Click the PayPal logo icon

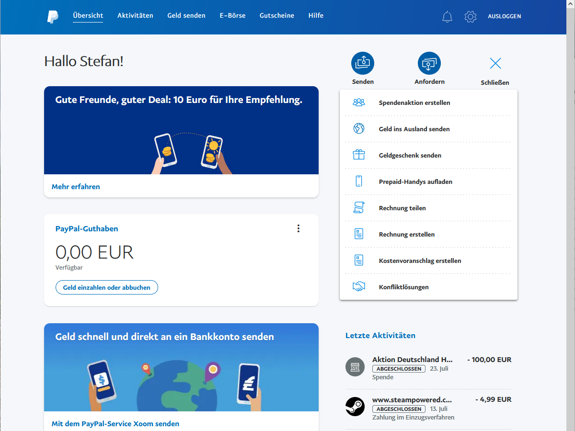click(53, 16)
